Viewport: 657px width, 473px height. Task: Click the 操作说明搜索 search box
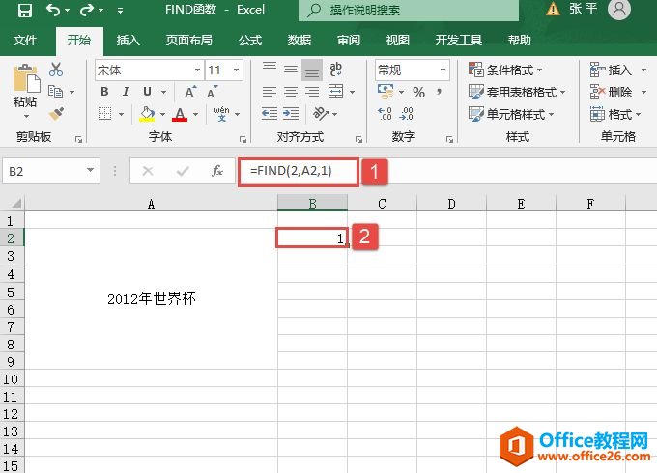409,10
